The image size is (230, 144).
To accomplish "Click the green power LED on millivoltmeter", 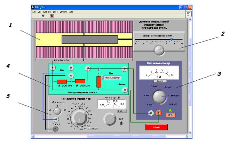I will tap(170, 110).
